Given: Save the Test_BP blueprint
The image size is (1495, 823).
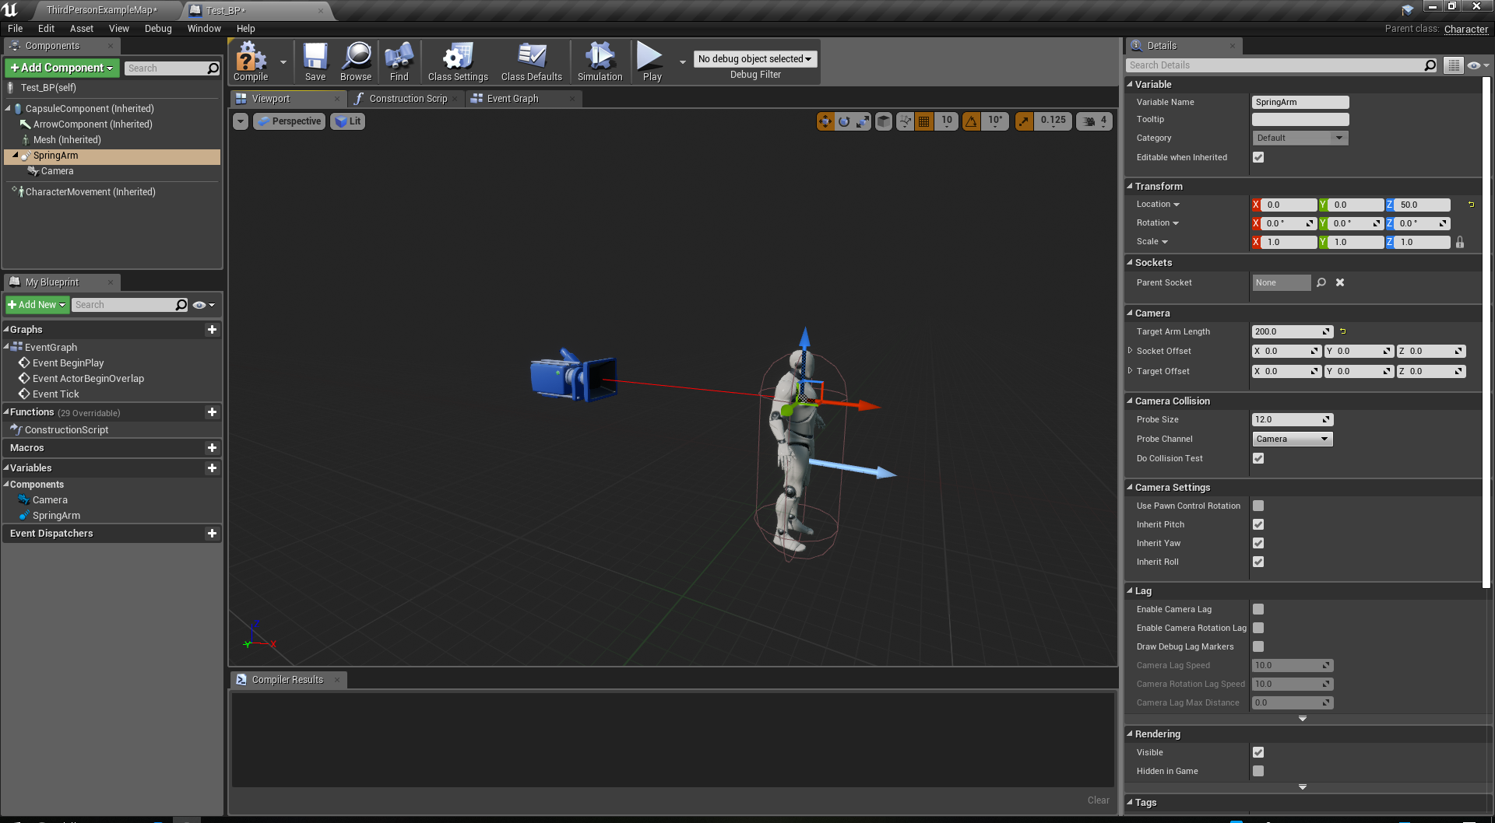Looking at the screenshot, I should pyautogui.click(x=315, y=61).
